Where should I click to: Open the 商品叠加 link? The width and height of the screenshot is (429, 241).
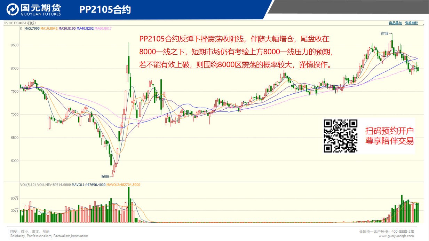395,23
